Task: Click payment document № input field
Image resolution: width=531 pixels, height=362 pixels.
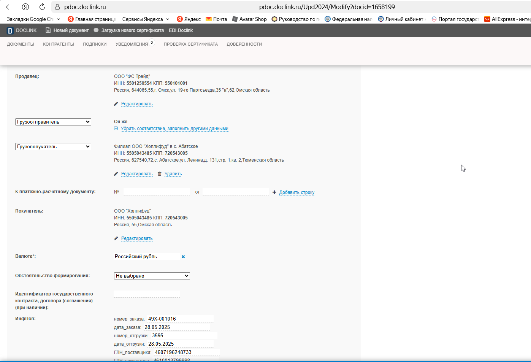Action: (x=157, y=192)
